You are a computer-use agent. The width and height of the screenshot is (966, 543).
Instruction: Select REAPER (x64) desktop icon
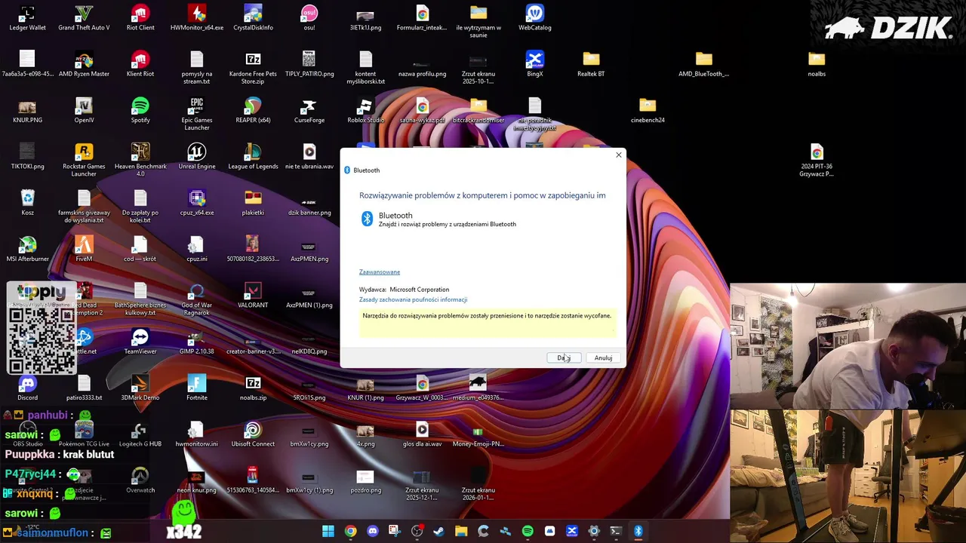(x=253, y=111)
